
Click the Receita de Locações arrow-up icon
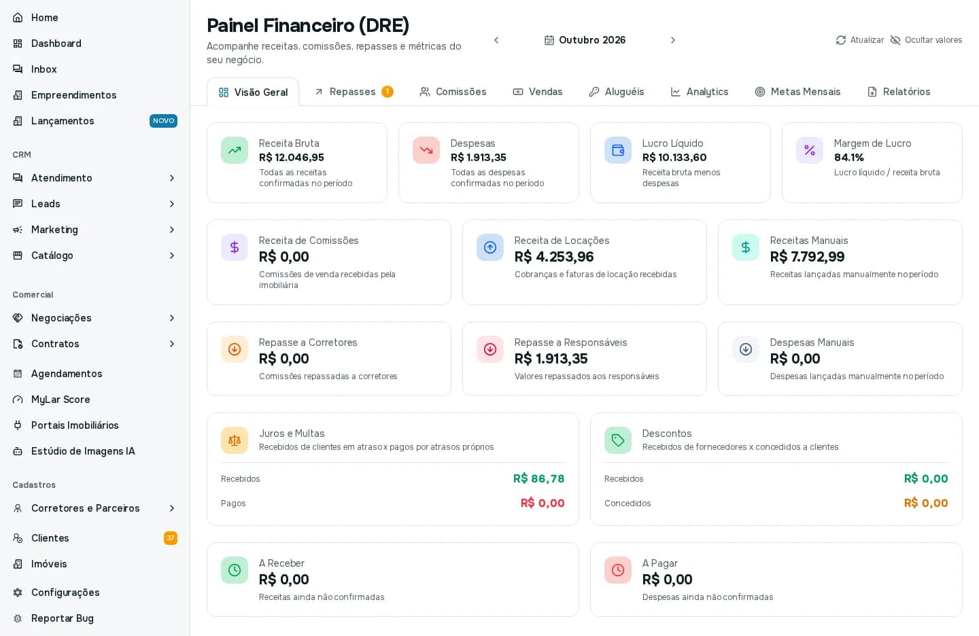(490, 247)
